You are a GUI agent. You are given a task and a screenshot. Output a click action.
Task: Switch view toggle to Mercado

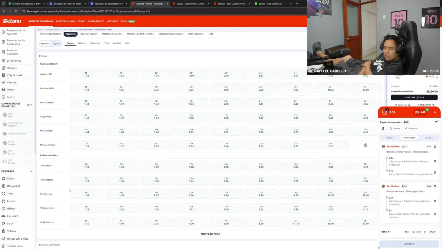[x=45, y=44]
